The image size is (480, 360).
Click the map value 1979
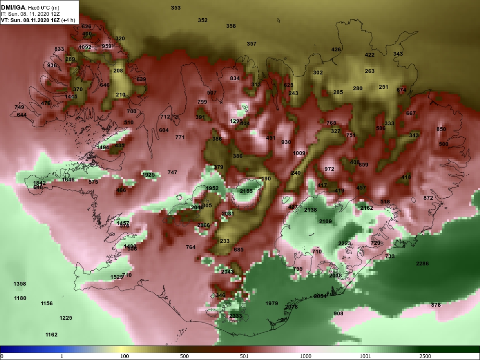click(272, 303)
